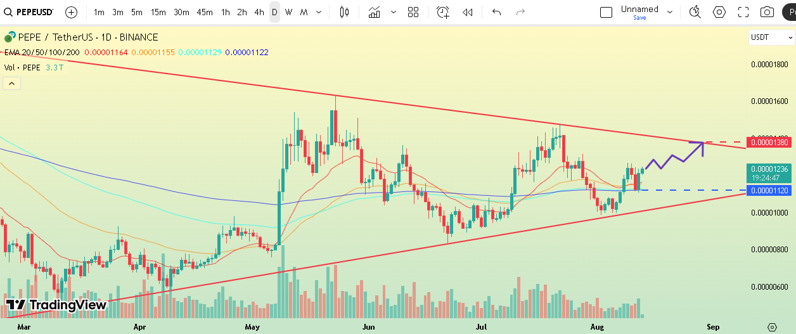Open quick search icon
The image size is (796, 334).
(x=695, y=12)
